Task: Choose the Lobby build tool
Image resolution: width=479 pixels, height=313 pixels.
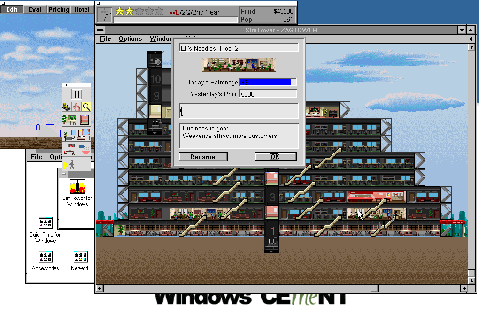Action: (70, 119)
